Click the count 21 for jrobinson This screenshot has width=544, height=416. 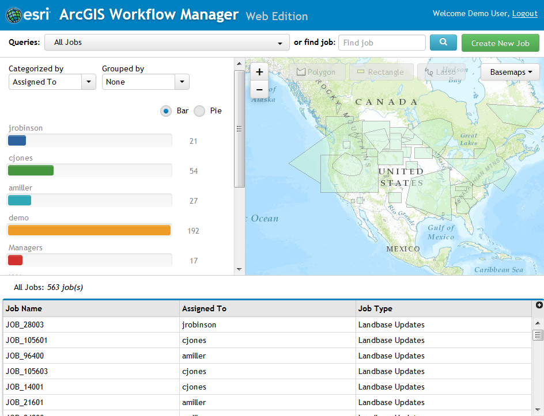[x=193, y=142]
